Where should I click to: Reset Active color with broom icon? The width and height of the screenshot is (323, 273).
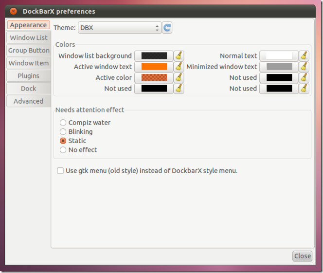coord(179,77)
